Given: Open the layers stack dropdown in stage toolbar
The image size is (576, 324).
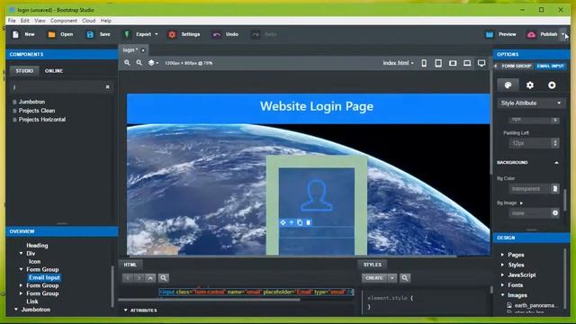Looking at the screenshot, I should 153,63.
